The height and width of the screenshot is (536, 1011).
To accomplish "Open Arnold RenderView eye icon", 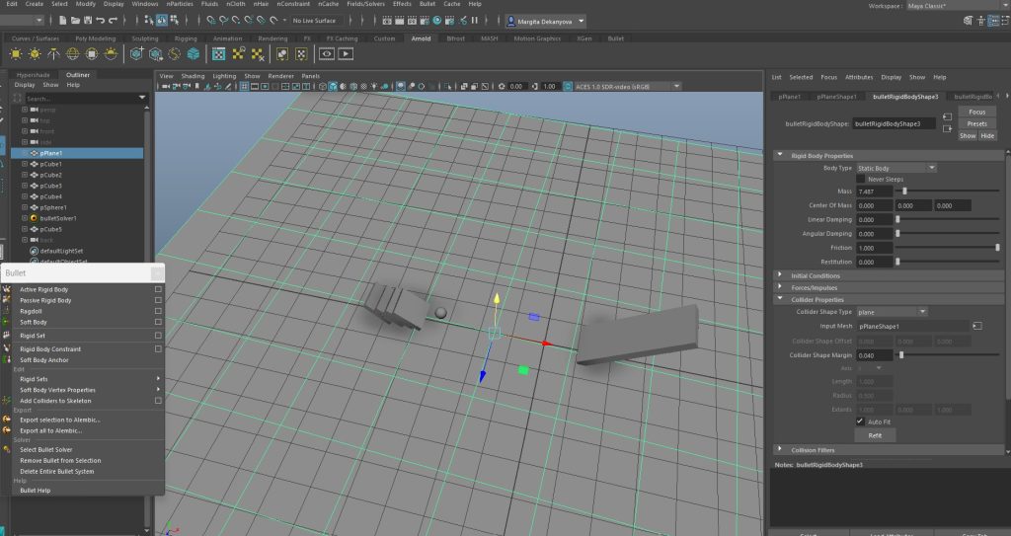I will (327, 54).
